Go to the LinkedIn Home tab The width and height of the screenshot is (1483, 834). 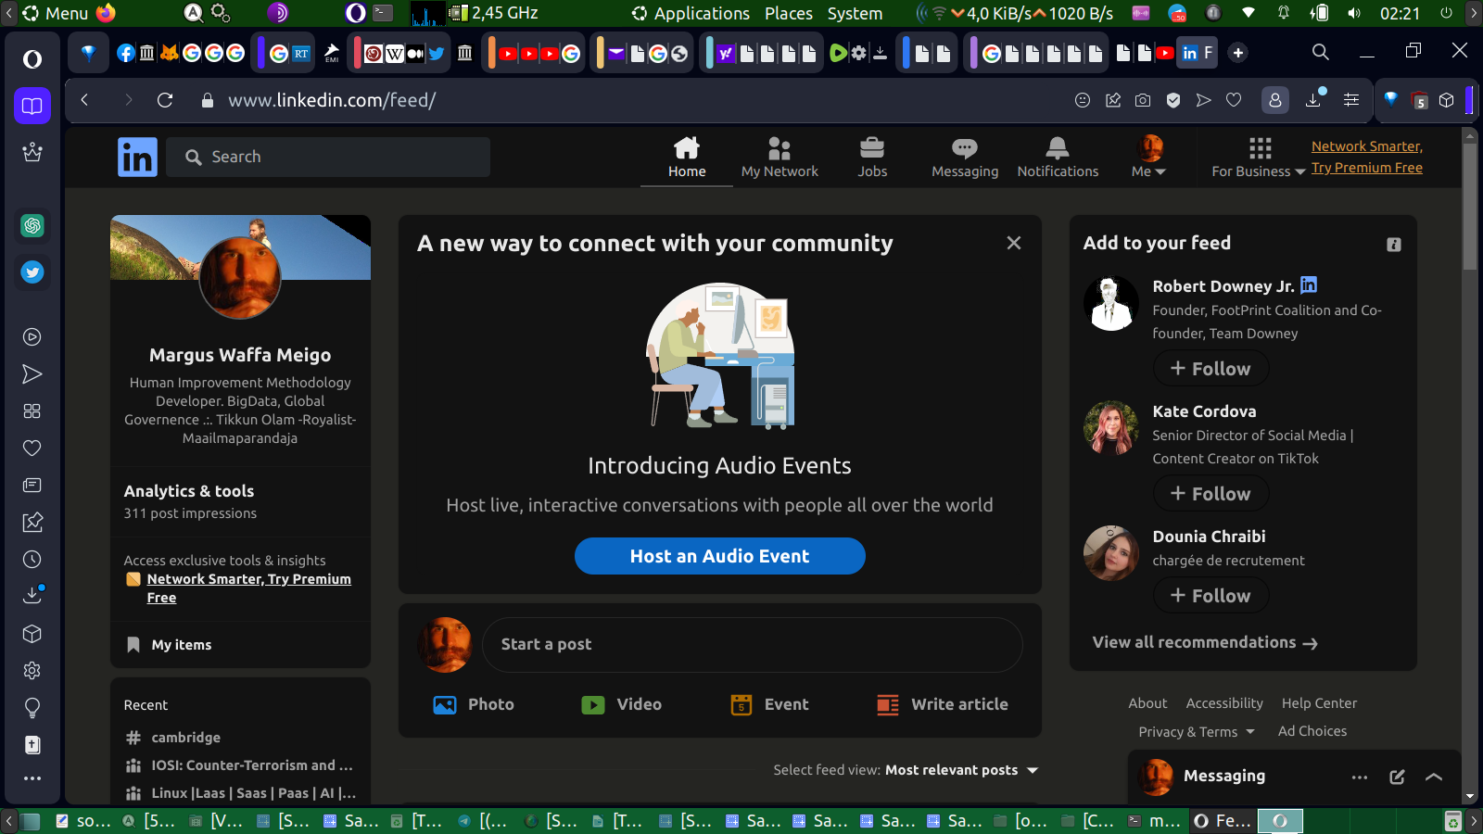click(x=687, y=158)
